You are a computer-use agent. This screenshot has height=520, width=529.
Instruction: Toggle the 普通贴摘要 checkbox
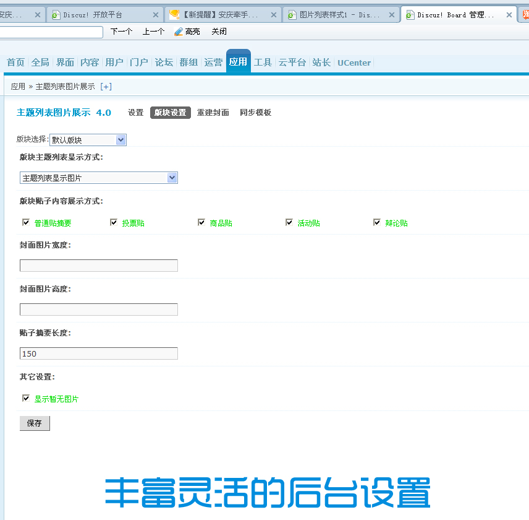click(26, 222)
